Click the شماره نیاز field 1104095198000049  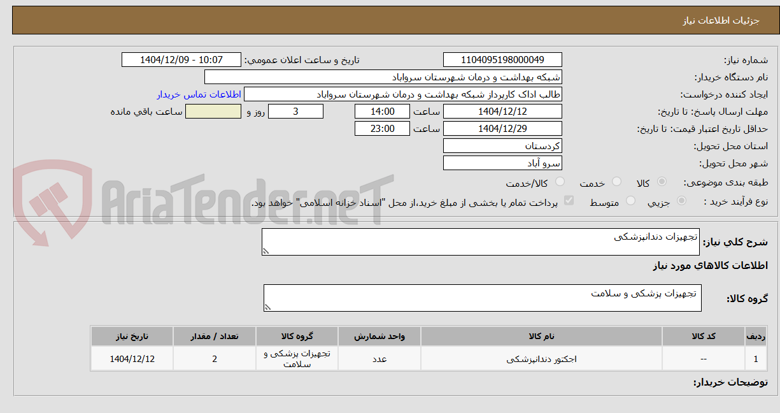pyautogui.click(x=502, y=60)
